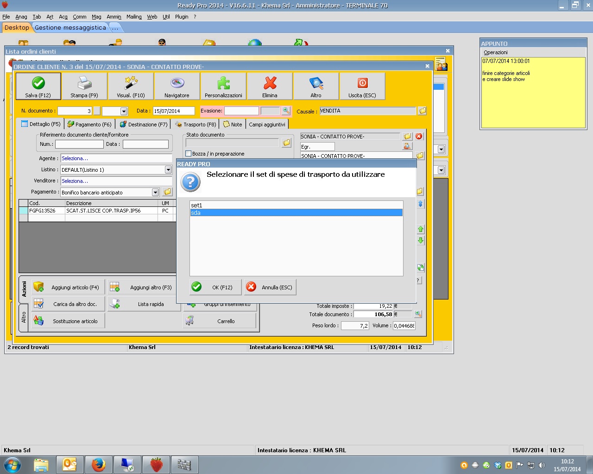Open Outlook from taskbar
Image resolution: width=593 pixels, height=474 pixels.
pyautogui.click(x=69, y=465)
